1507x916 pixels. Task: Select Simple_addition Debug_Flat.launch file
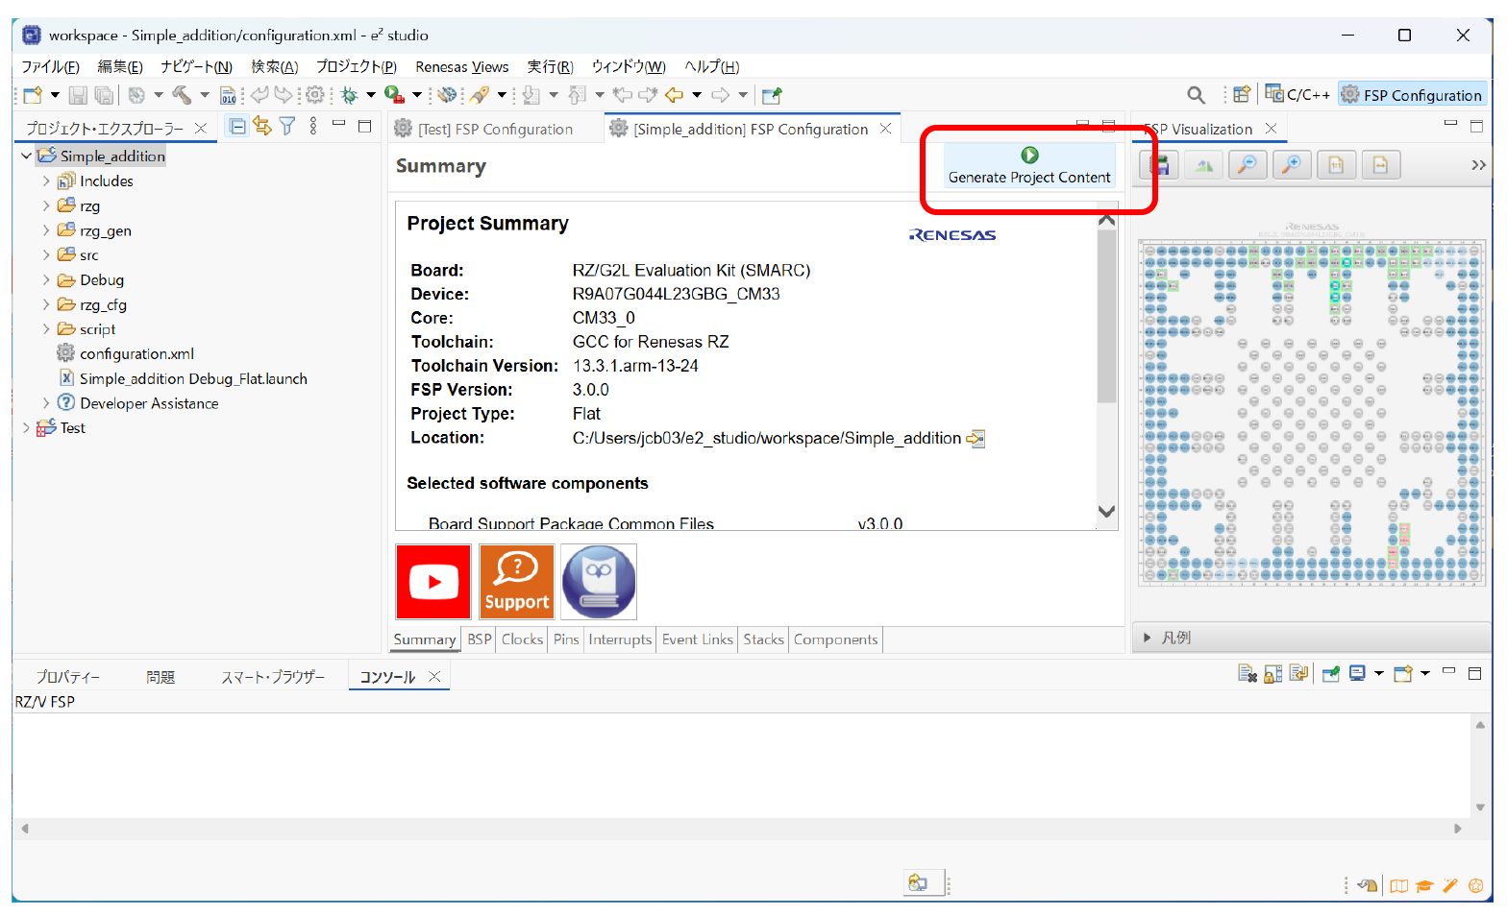tap(193, 378)
